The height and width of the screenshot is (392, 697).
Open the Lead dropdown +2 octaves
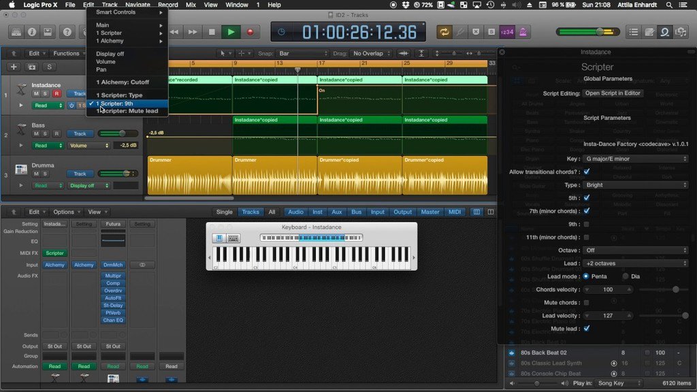(x=636, y=263)
